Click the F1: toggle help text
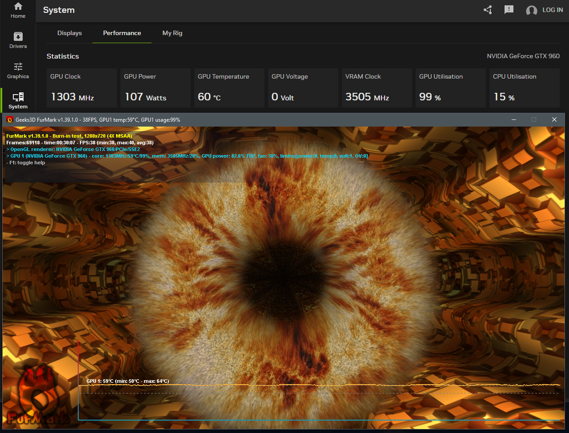This screenshot has height=433, width=569. [x=25, y=163]
